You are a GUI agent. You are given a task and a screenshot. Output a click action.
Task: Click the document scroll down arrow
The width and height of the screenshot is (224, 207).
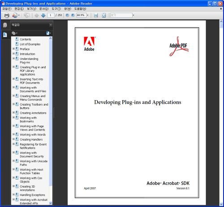pyautogui.click(x=221, y=204)
